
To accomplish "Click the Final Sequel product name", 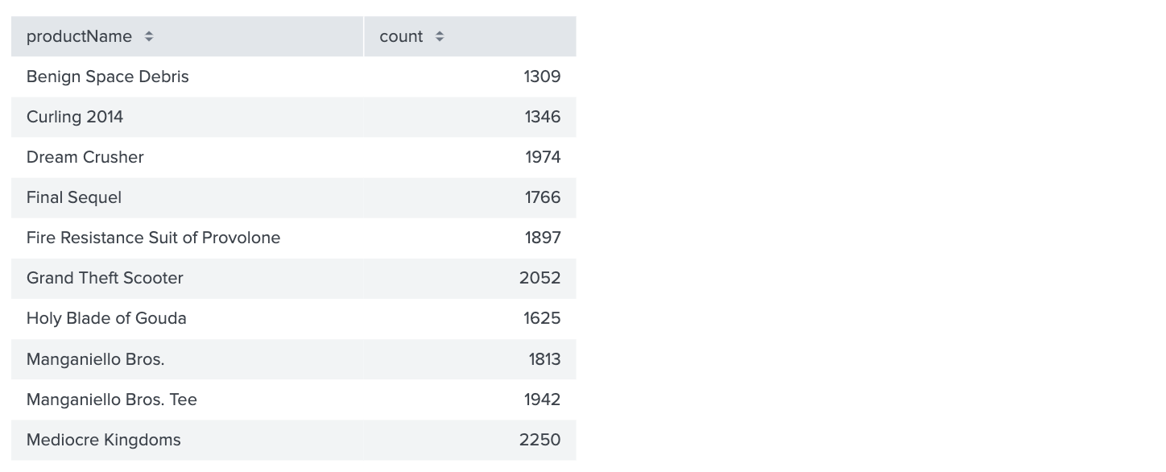I will (x=74, y=197).
